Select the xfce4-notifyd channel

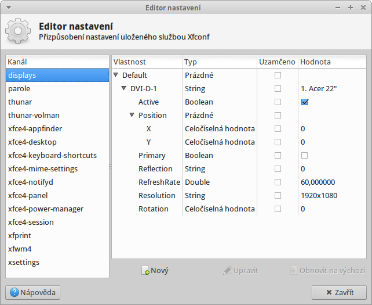[x=57, y=182]
